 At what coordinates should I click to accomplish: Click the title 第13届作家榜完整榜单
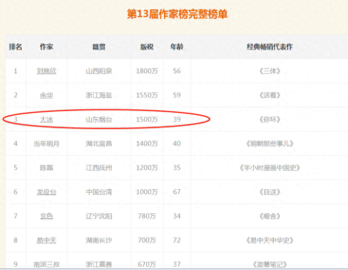(x=177, y=14)
